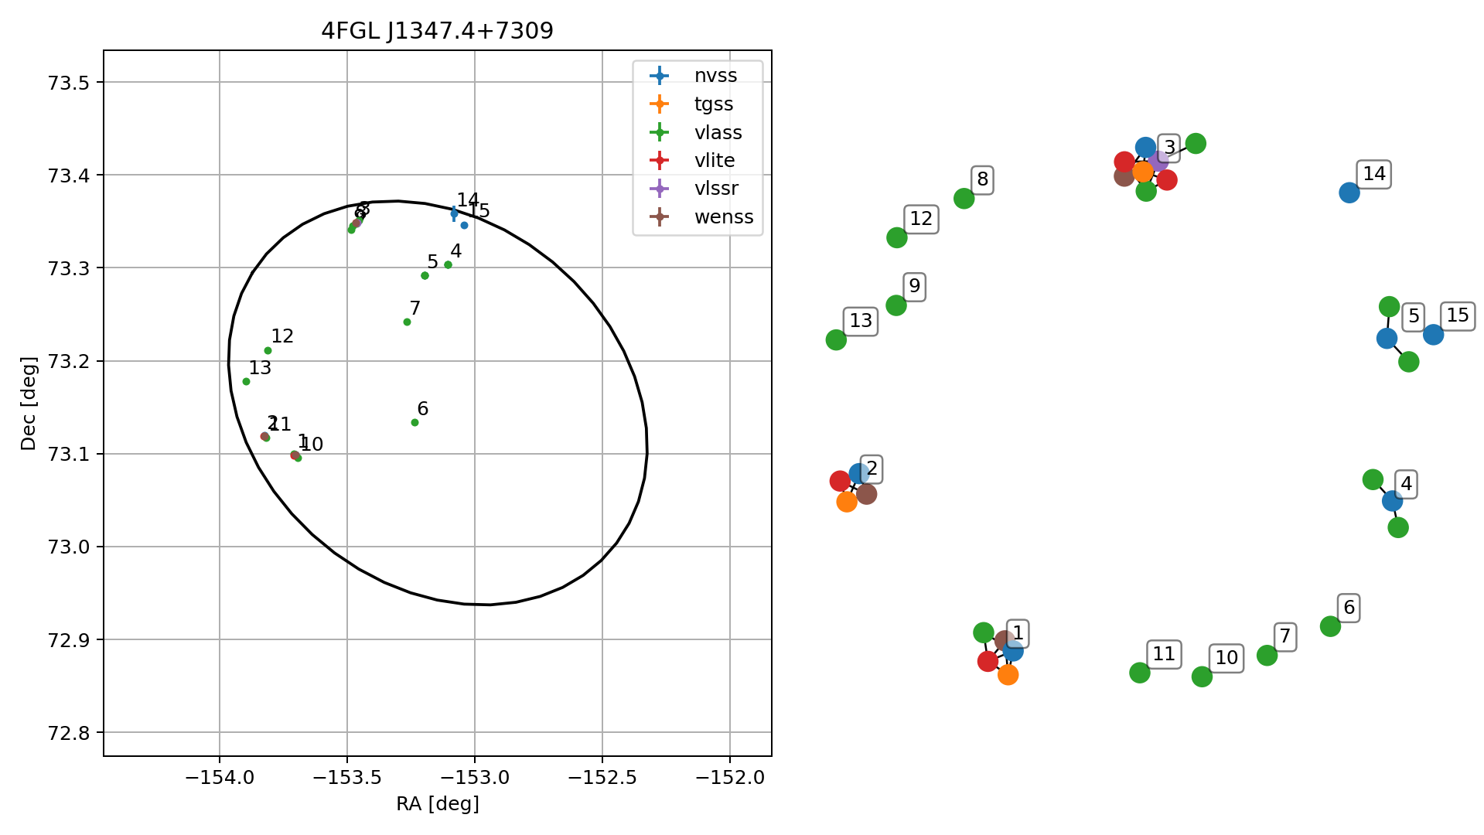Click the orange node in cluster 2
This screenshot has width=1484, height=835.
click(x=847, y=502)
